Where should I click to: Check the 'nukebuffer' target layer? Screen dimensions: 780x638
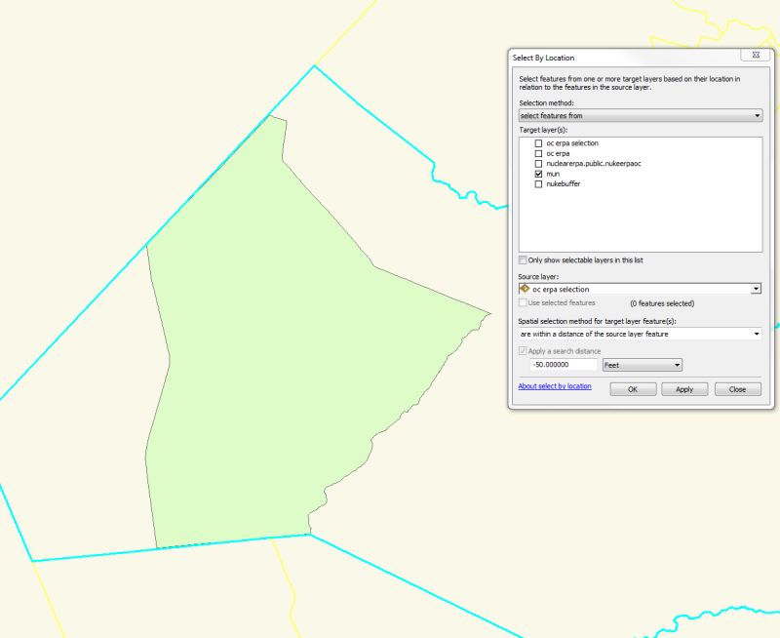point(538,184)
